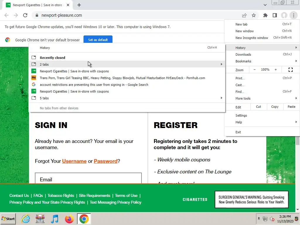Open the profile avatar icon

point(284,15)
